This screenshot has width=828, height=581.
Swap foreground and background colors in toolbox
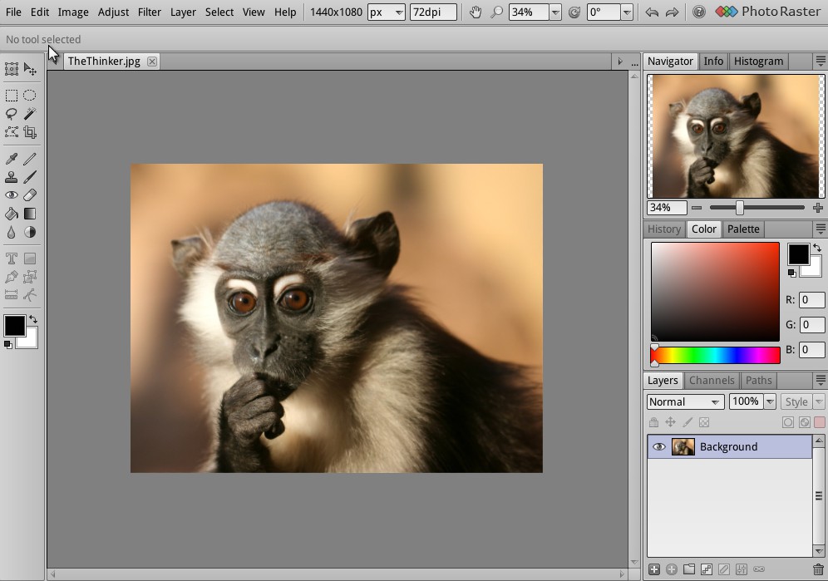coord(33,319)
